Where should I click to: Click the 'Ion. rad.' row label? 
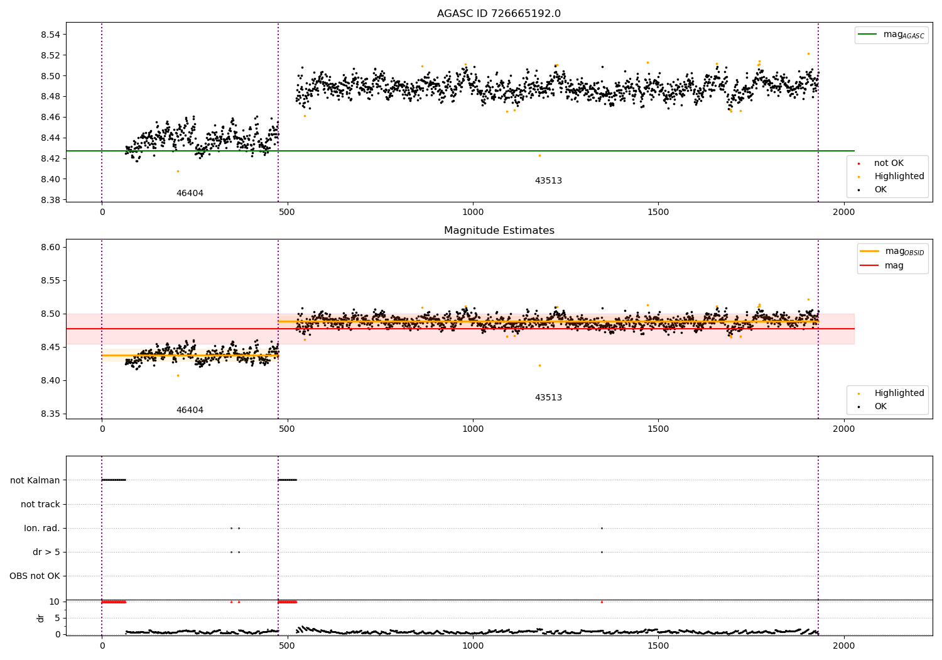(x=42, y=528)
